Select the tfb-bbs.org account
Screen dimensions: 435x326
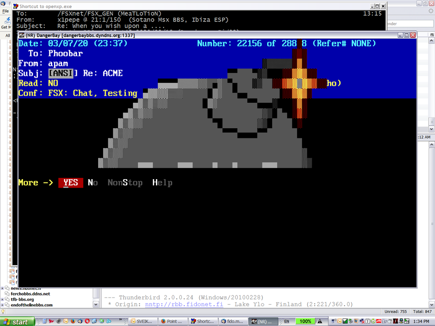(x=23, y=299)
